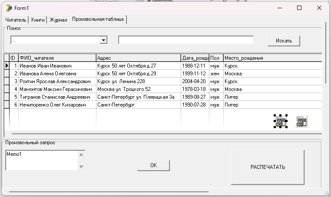
Task: Select the dashed-outline report component icon
Action: click(281, 121)
